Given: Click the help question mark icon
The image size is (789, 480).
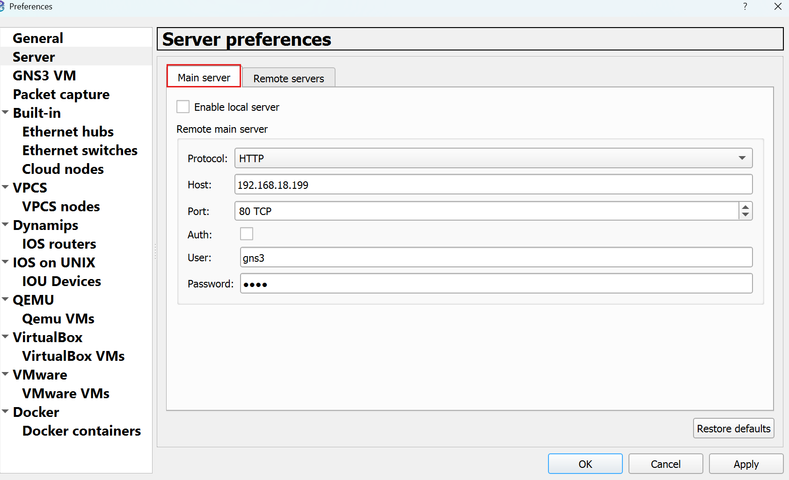Looking at the screenshot, I should pyautogui.click(x=745, y=7).
